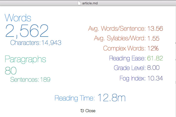Click the Avg. Words/Sentence label
This screenshot has width=176, height=117.
(x=117, y=28)
